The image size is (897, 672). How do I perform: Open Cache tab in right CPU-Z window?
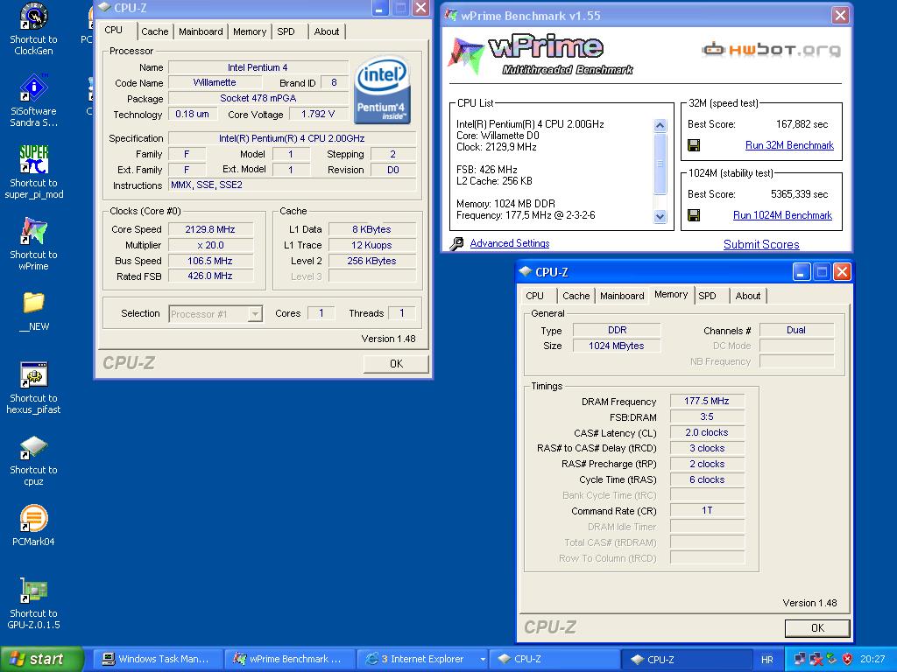(576, 296)
